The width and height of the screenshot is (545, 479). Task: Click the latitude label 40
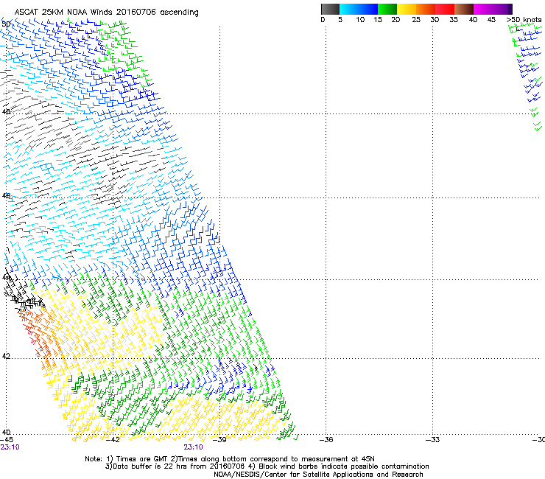coord(6,432)
